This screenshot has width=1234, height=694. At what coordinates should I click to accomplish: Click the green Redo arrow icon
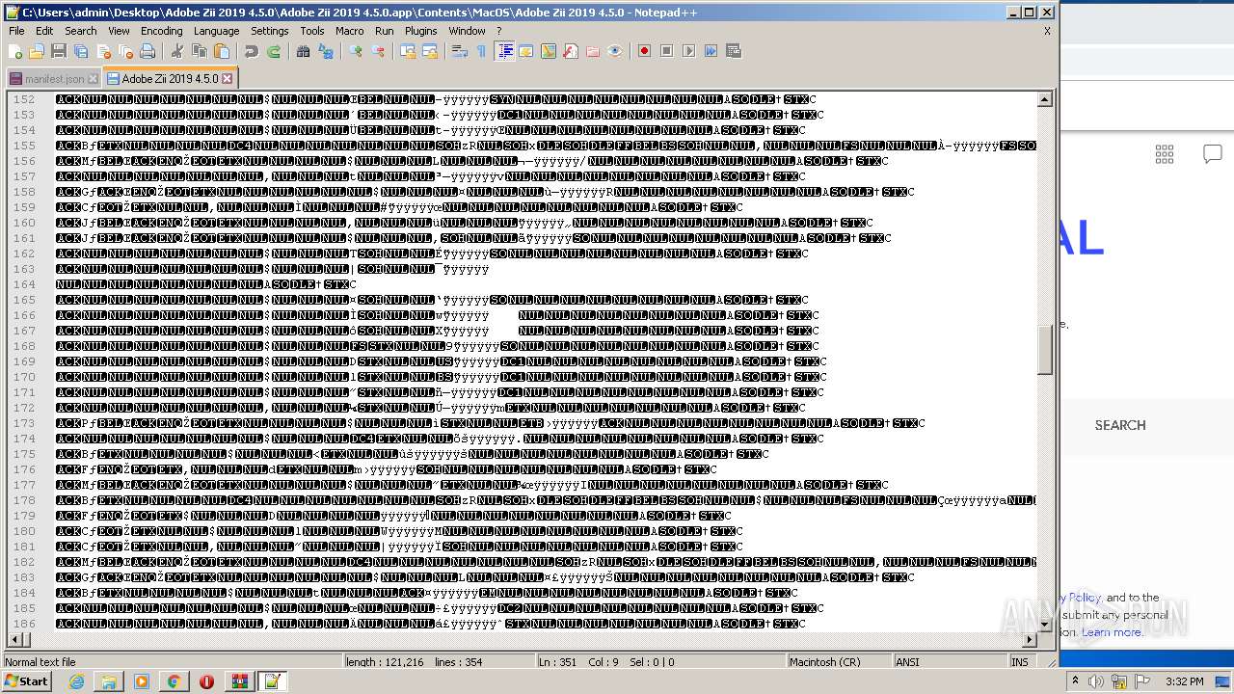pos(274,51)
